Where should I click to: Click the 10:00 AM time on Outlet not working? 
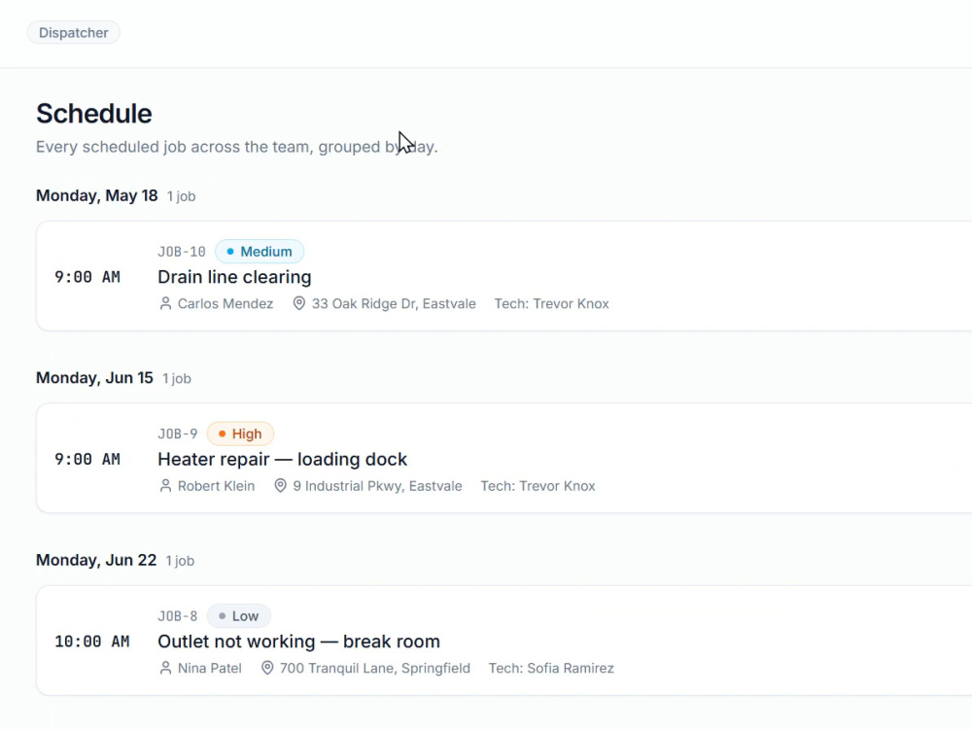tap(91, 642)
